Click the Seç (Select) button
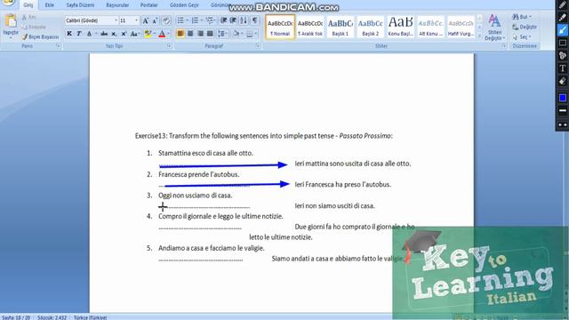 [x=522, y=37]
